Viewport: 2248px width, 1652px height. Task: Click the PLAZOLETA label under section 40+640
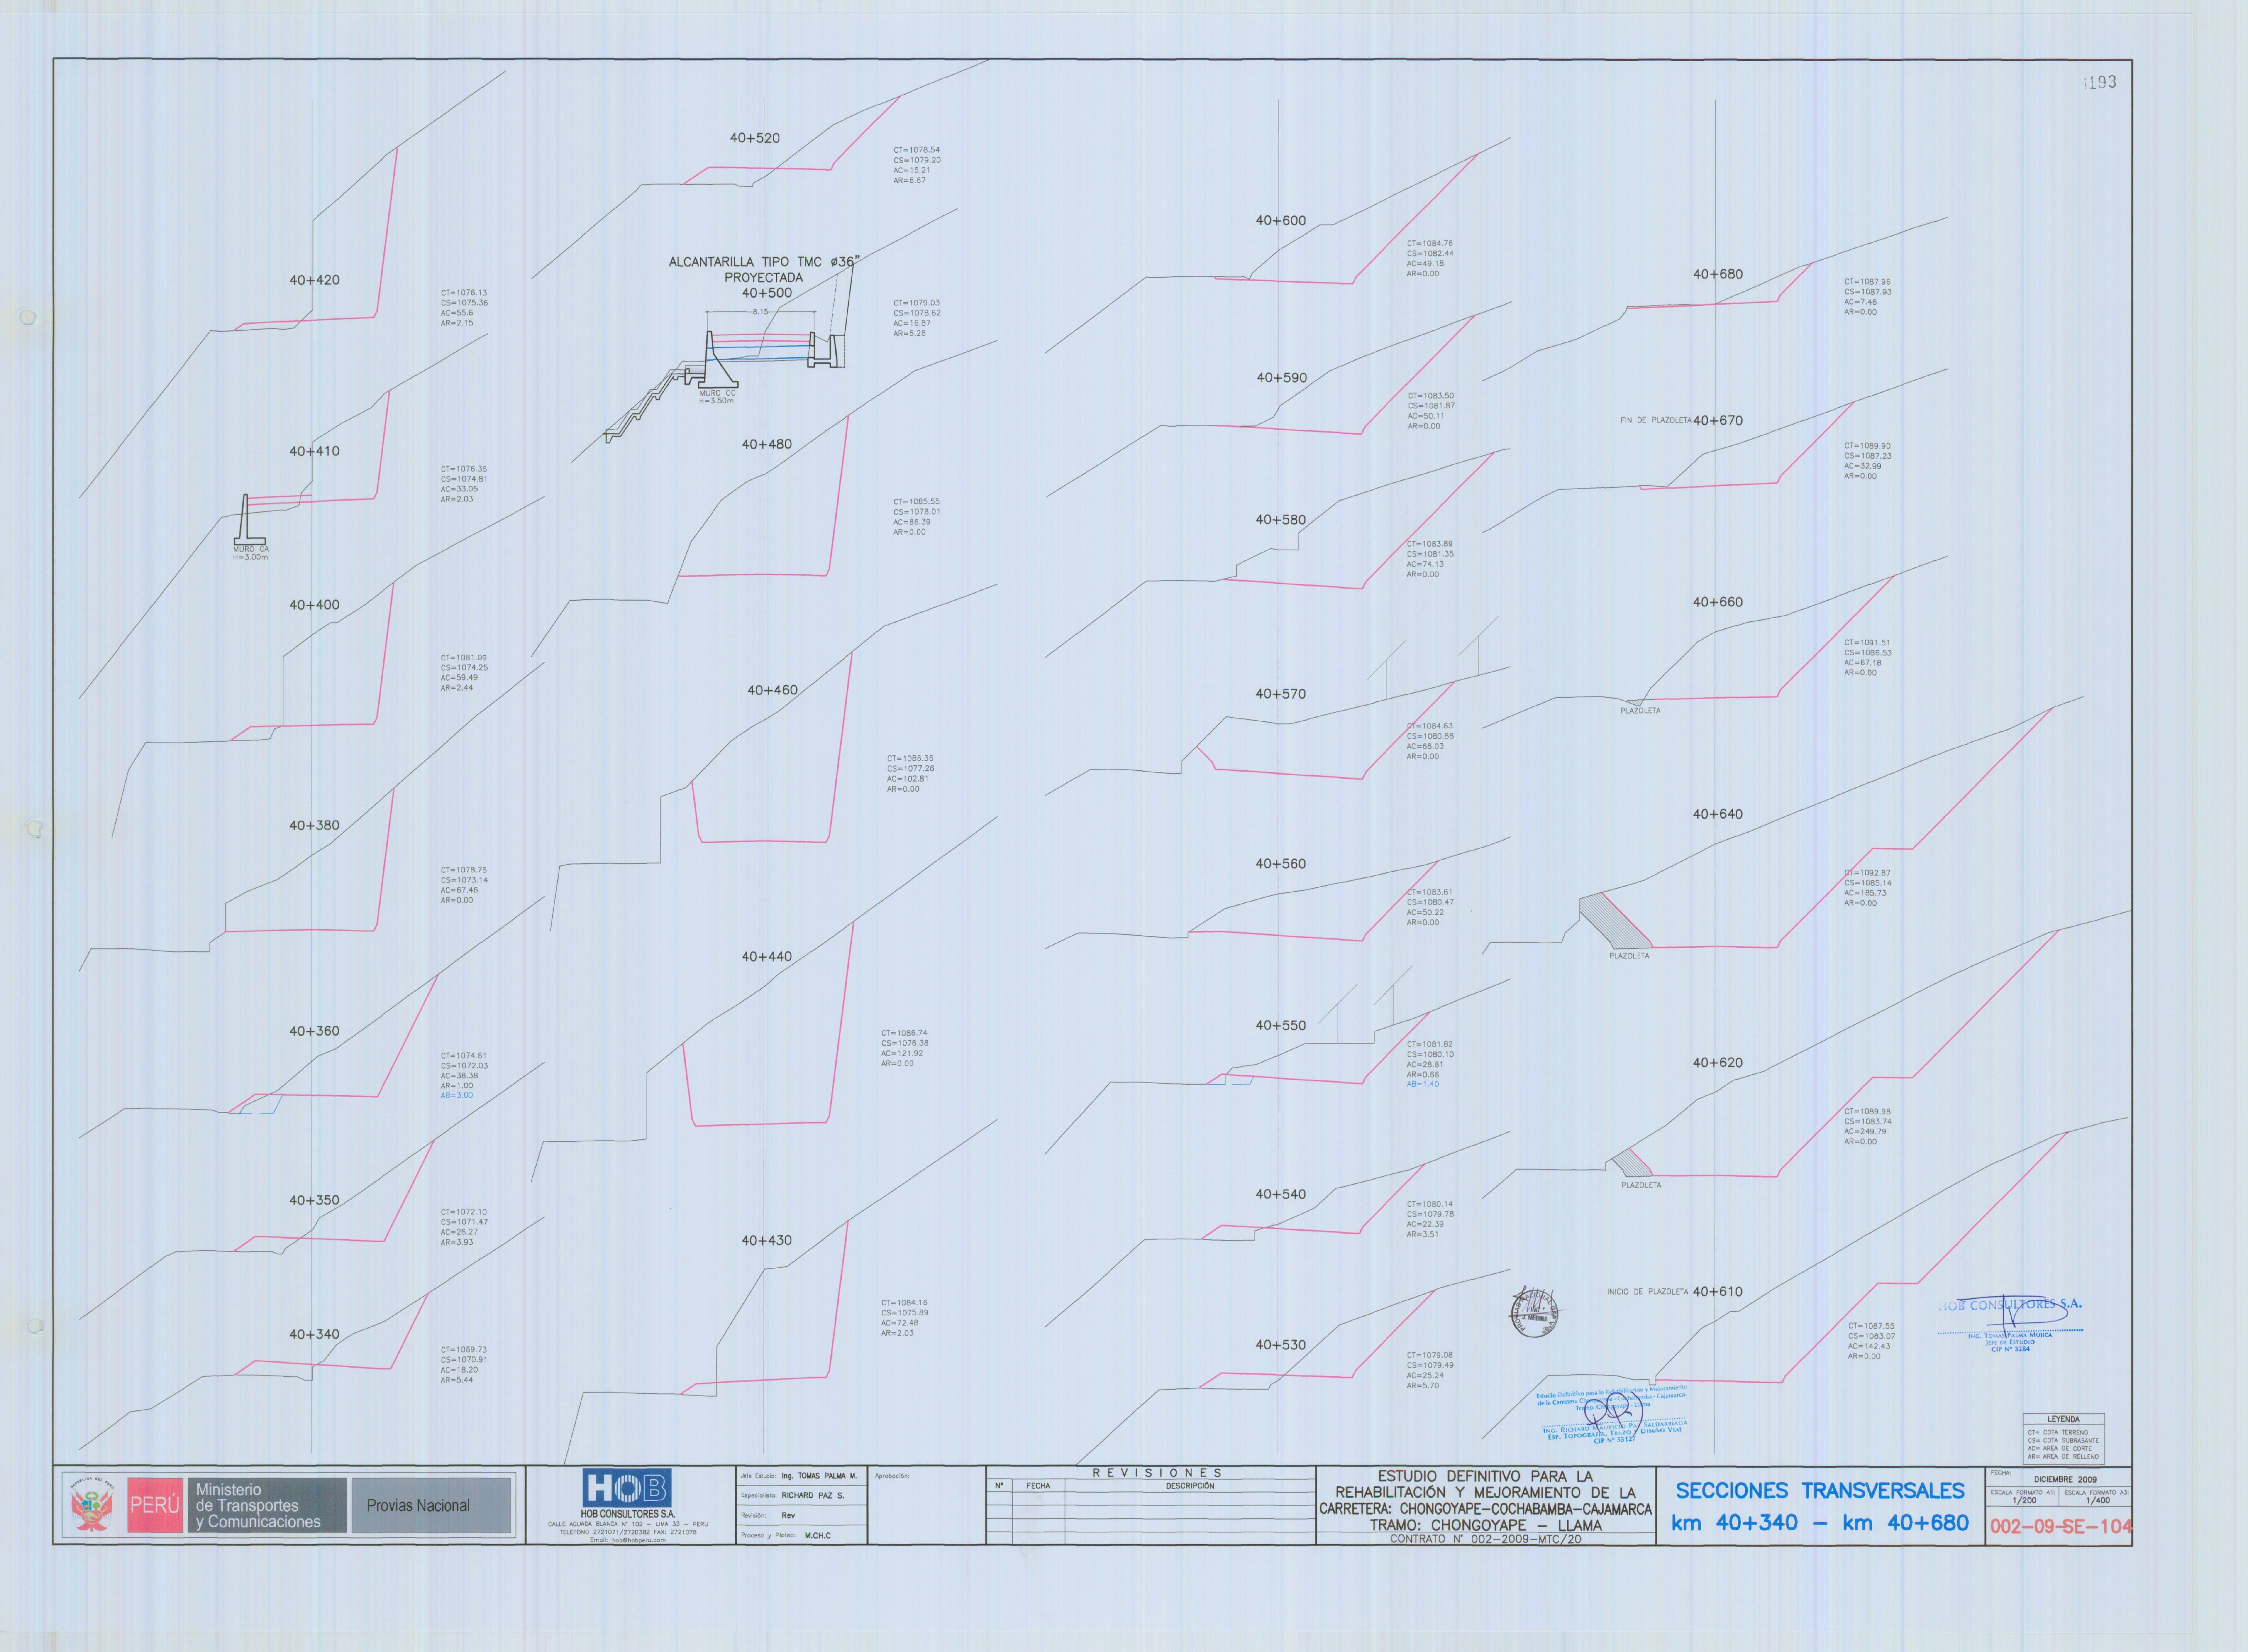(1629, 956)
